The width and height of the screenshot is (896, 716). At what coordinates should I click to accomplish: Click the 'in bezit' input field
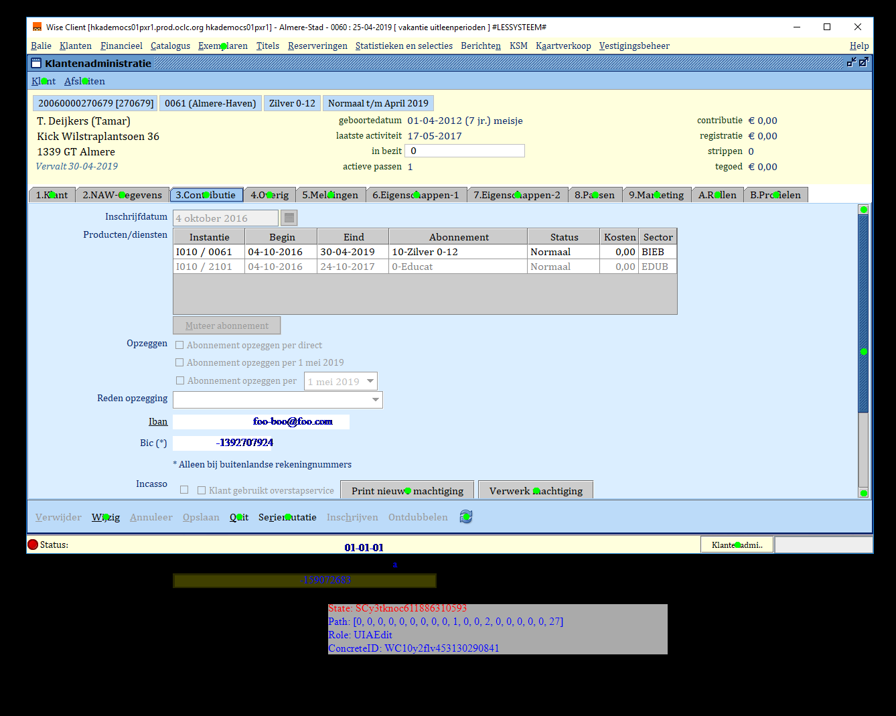point(465,151)
